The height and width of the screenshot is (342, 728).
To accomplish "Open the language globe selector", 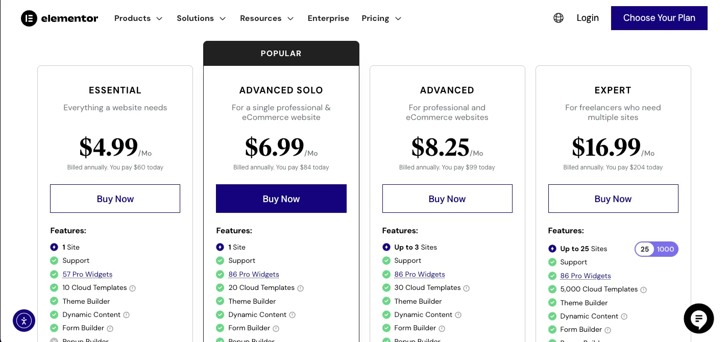I will pos(559,18).
